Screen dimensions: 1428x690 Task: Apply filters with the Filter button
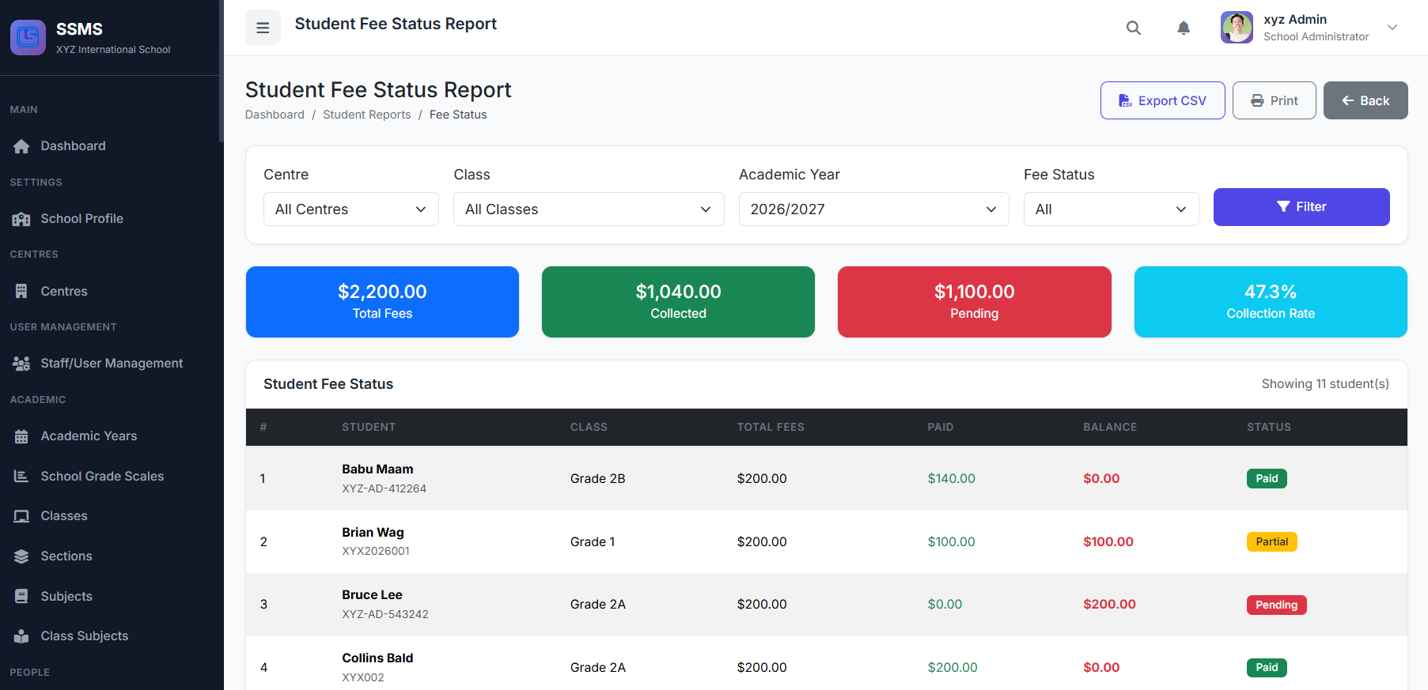coord(1301,207)
